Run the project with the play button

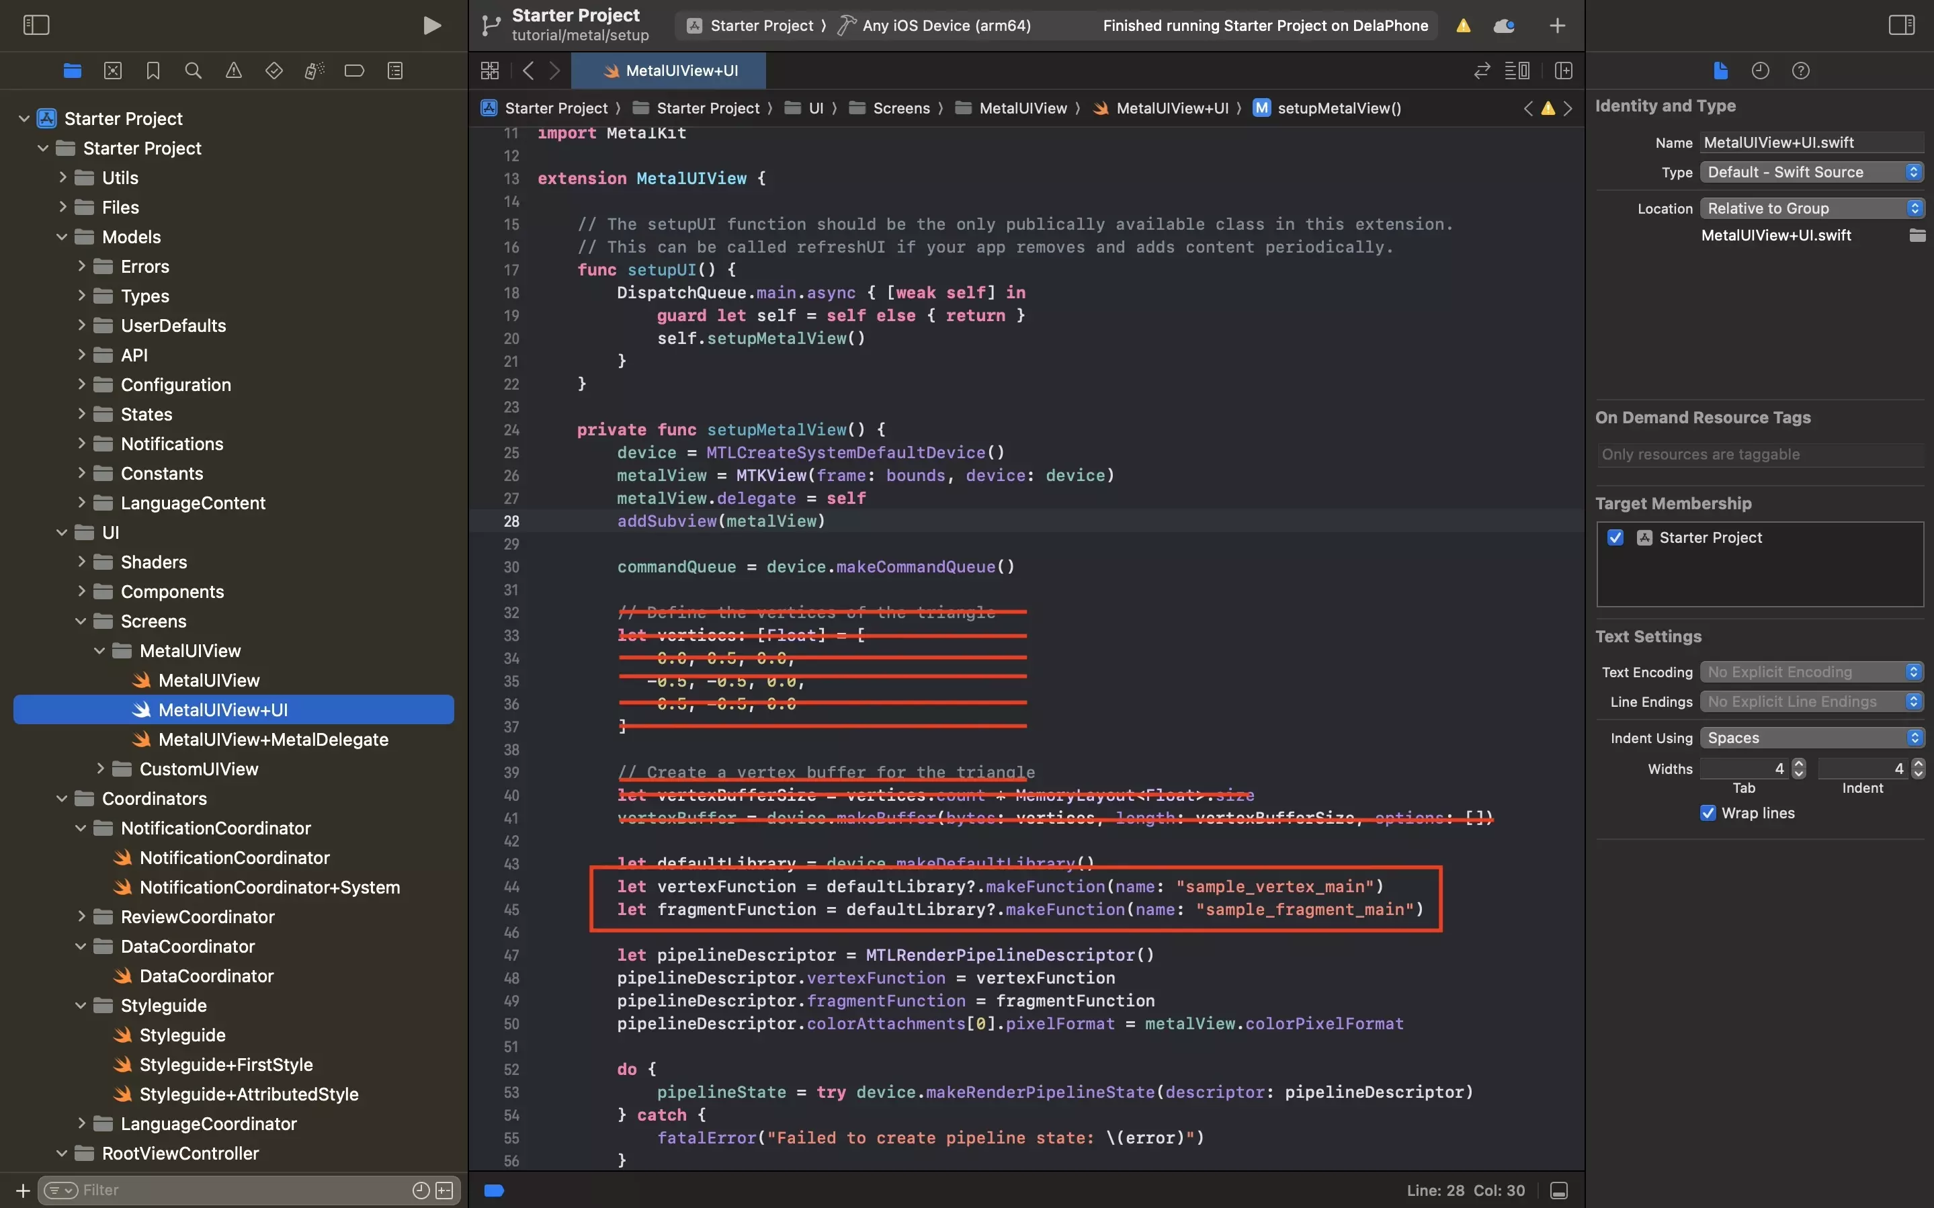[x=431, y=26]
